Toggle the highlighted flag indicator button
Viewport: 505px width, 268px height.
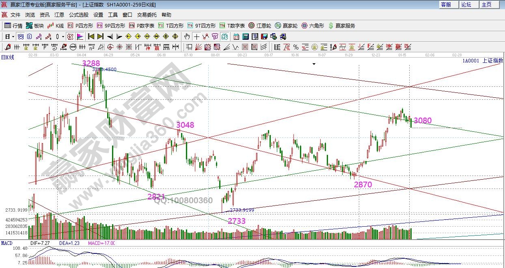pos(80,36)
